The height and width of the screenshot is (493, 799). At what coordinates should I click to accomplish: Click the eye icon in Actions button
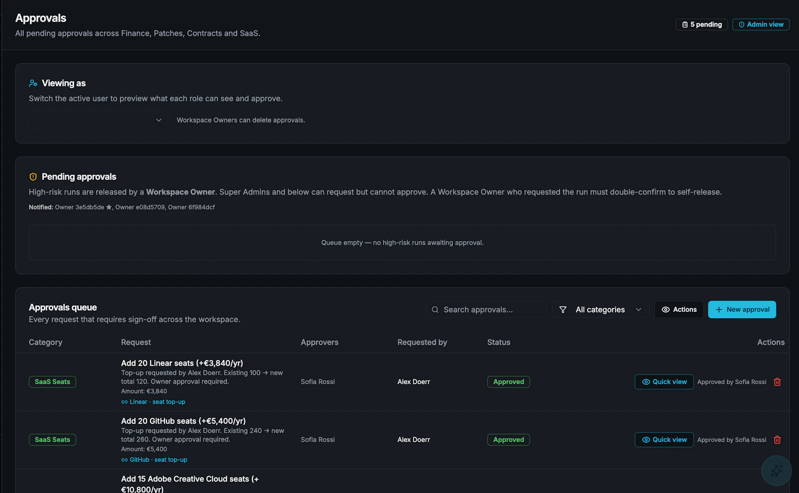pyautogui.click(x=666, y=310)
